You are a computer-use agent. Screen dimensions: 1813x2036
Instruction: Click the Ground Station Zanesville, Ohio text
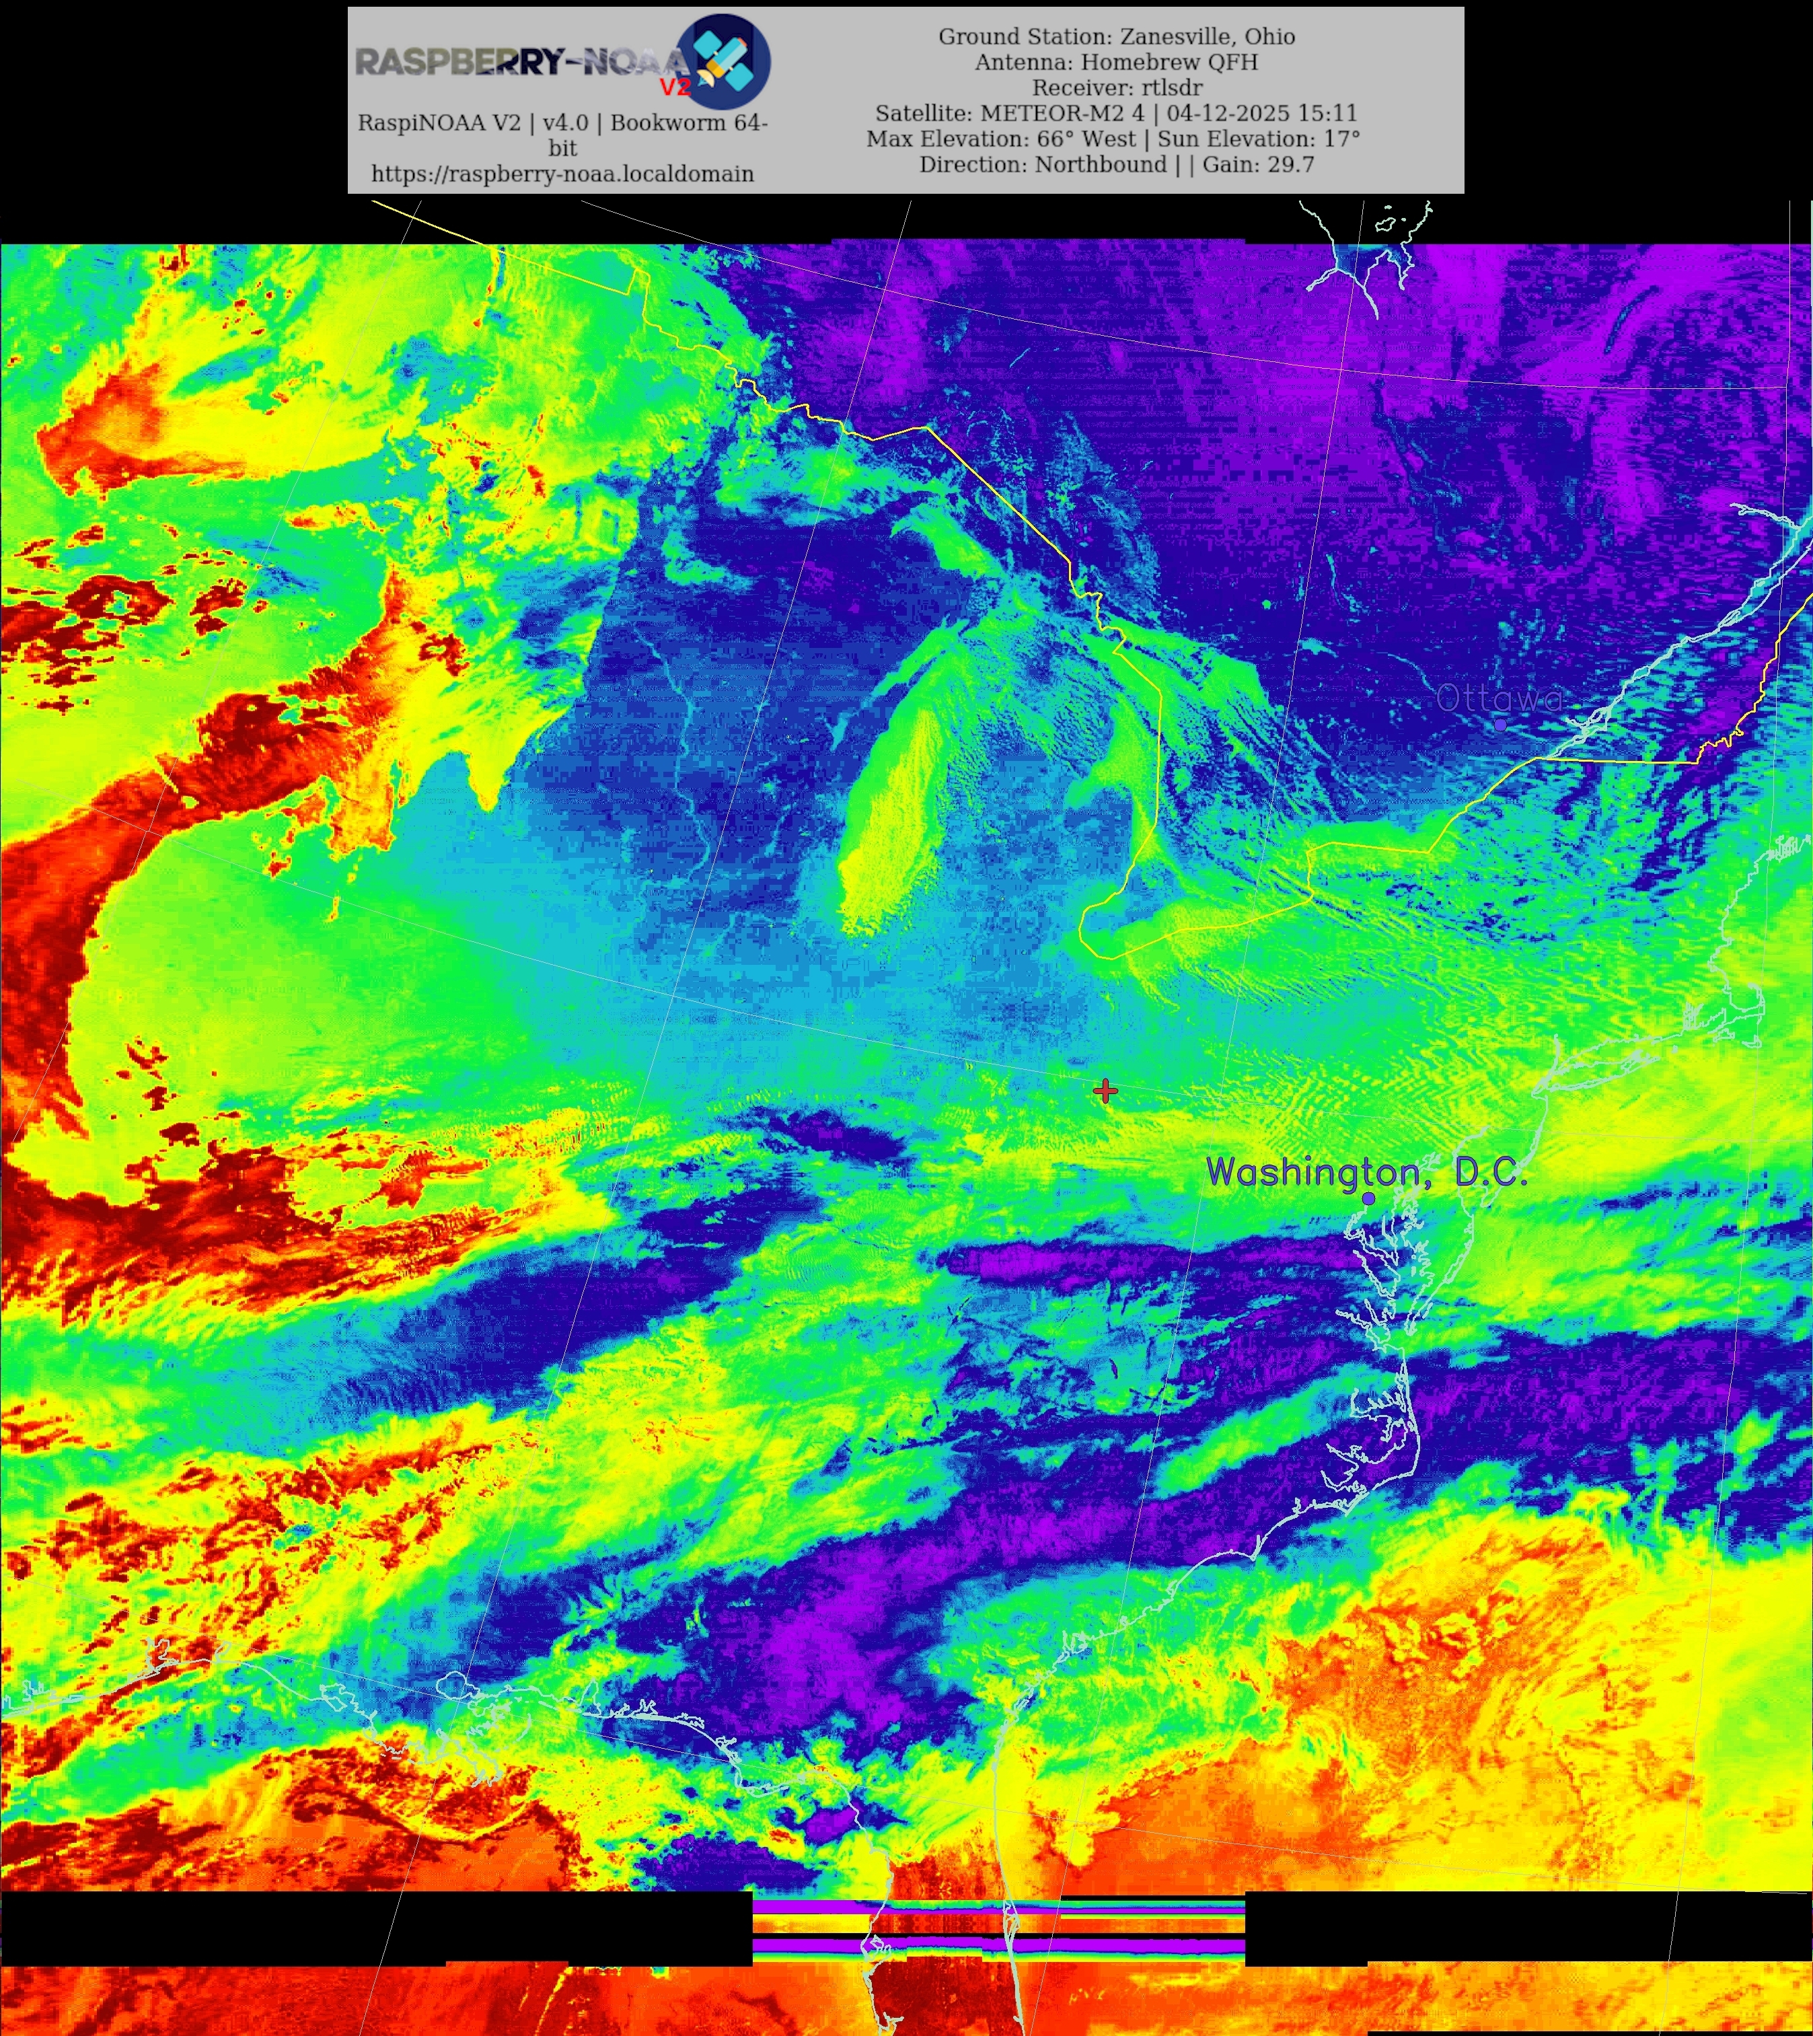point(1115,37)
